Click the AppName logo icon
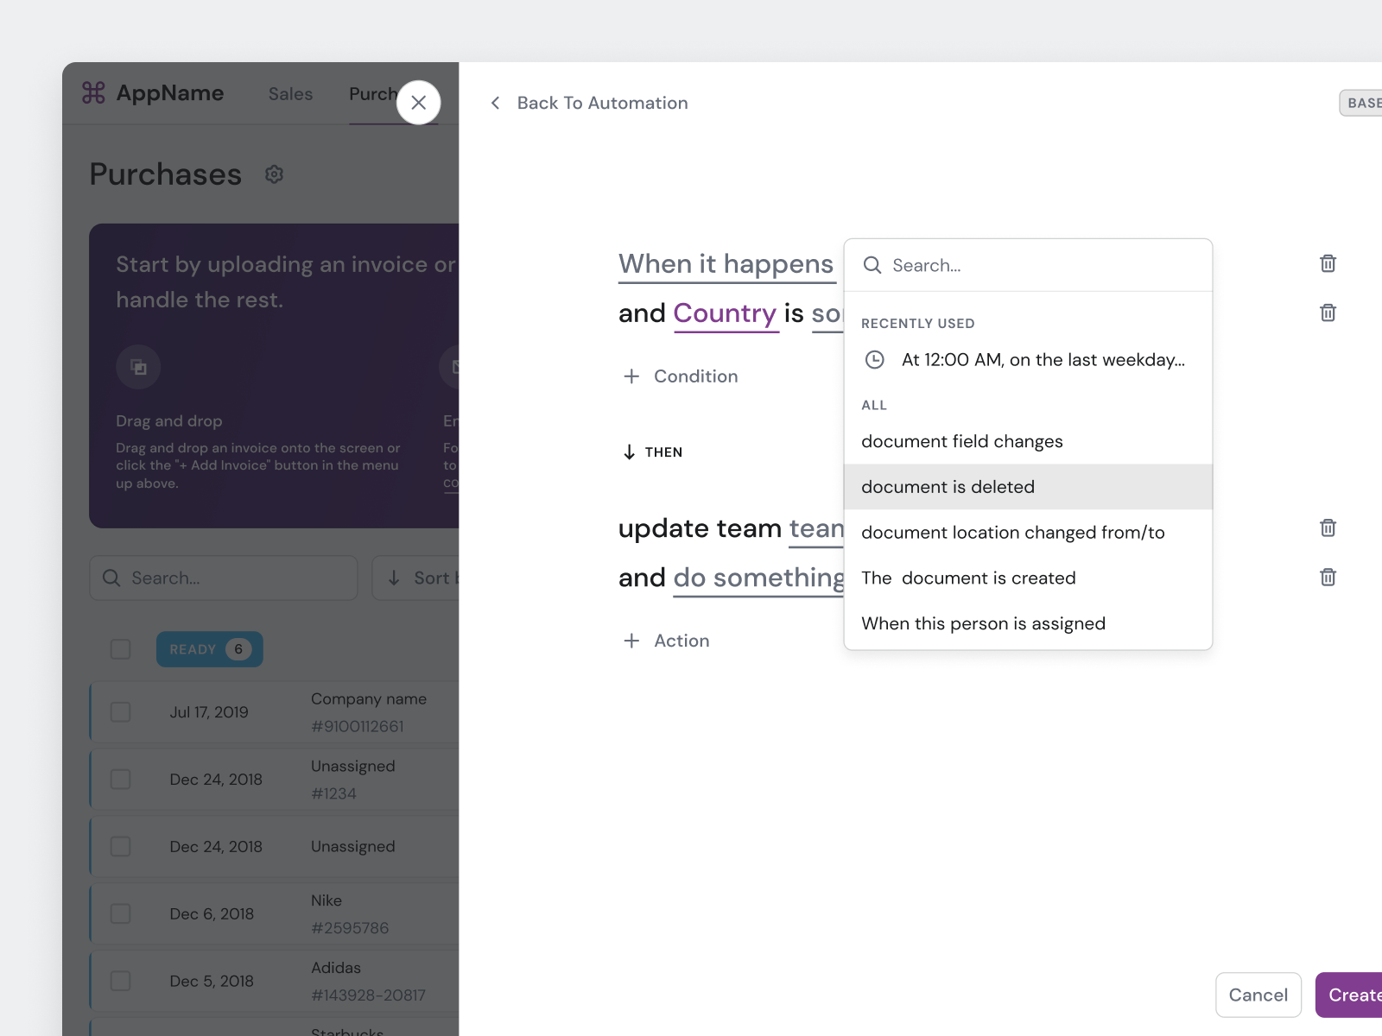The height and width of the screenshot is (1036, 1382). coord(93,92)
